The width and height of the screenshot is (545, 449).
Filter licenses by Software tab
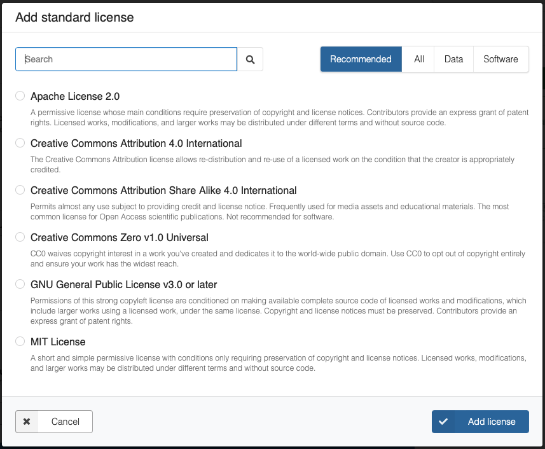500,59
